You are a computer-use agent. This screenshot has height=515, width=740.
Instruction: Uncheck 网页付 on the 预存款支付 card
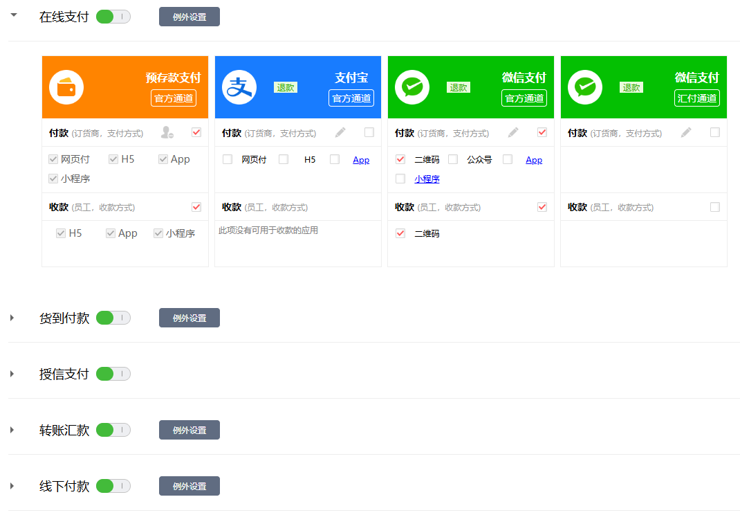tap(53, 159)
